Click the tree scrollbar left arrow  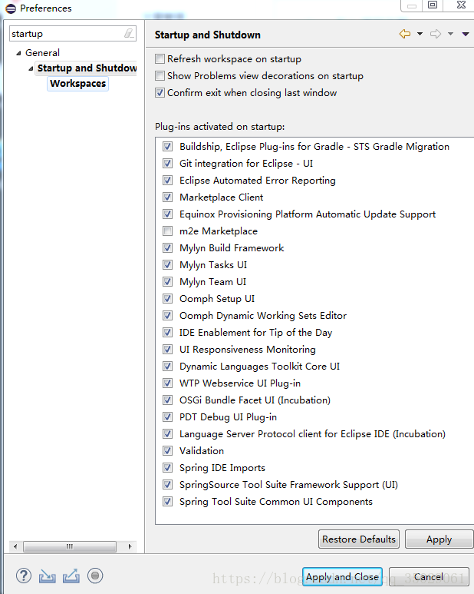pos(15,546)
